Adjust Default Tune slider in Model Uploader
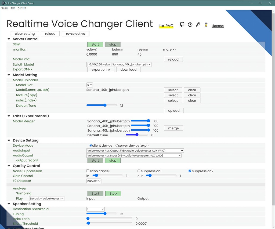 (x=102, y=105)
